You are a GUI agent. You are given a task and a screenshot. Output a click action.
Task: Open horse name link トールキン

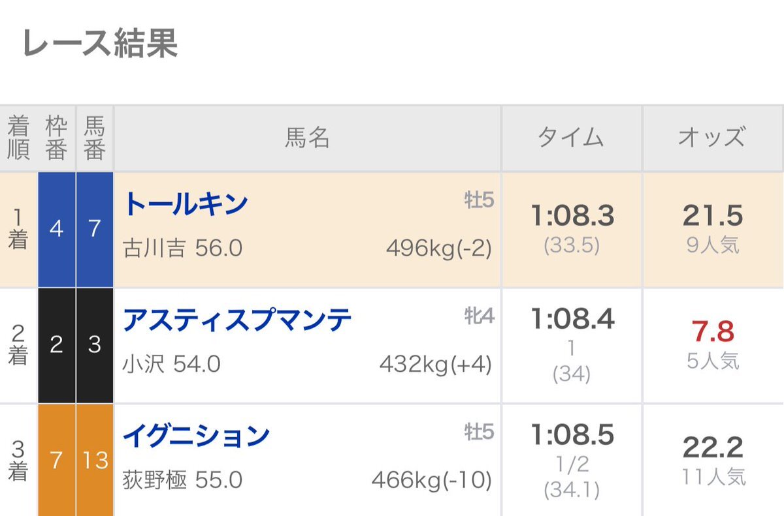(186, 204)
